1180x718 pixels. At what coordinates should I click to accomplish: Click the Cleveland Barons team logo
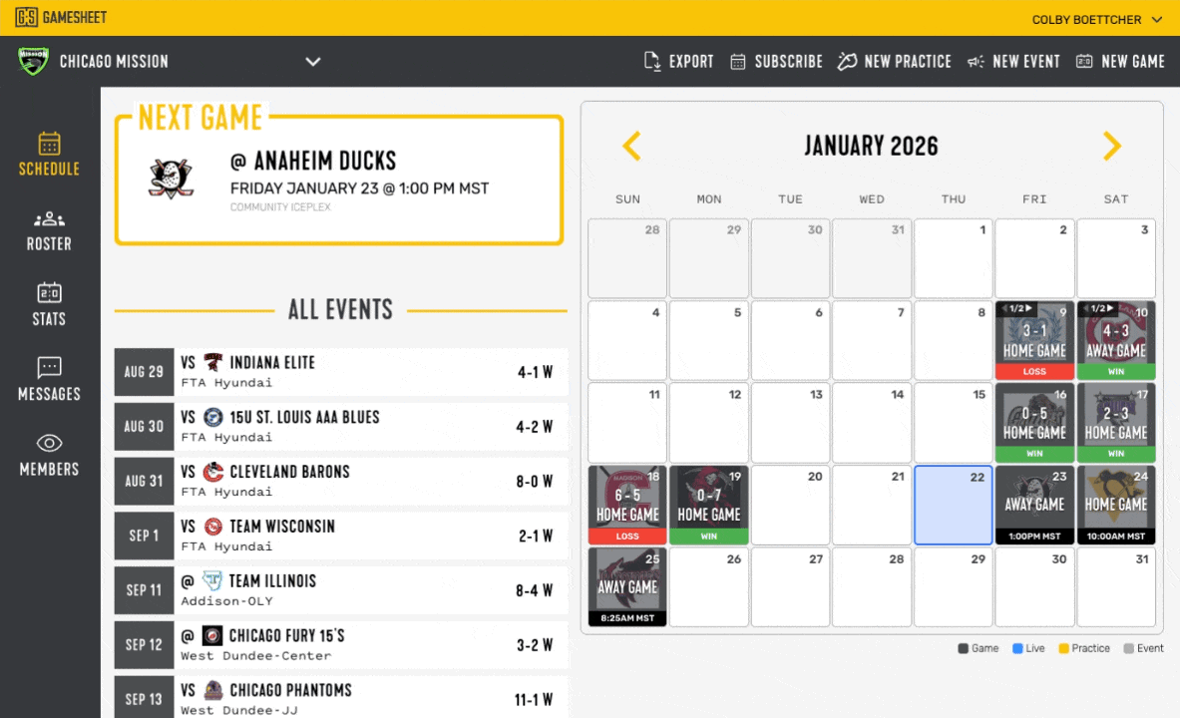[213, 472]
